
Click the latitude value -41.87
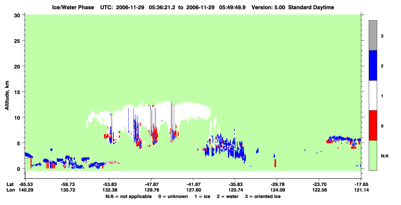(193, 184)
